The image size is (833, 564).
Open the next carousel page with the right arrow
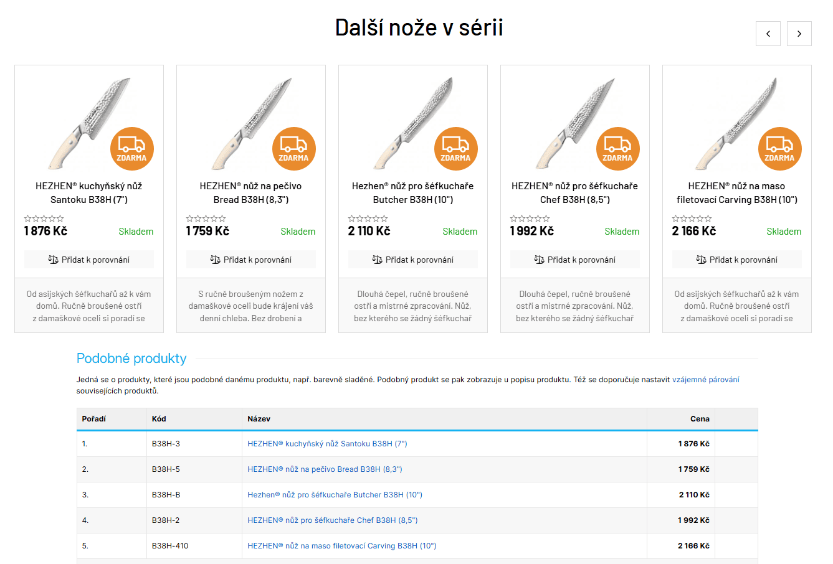[799, 34]
